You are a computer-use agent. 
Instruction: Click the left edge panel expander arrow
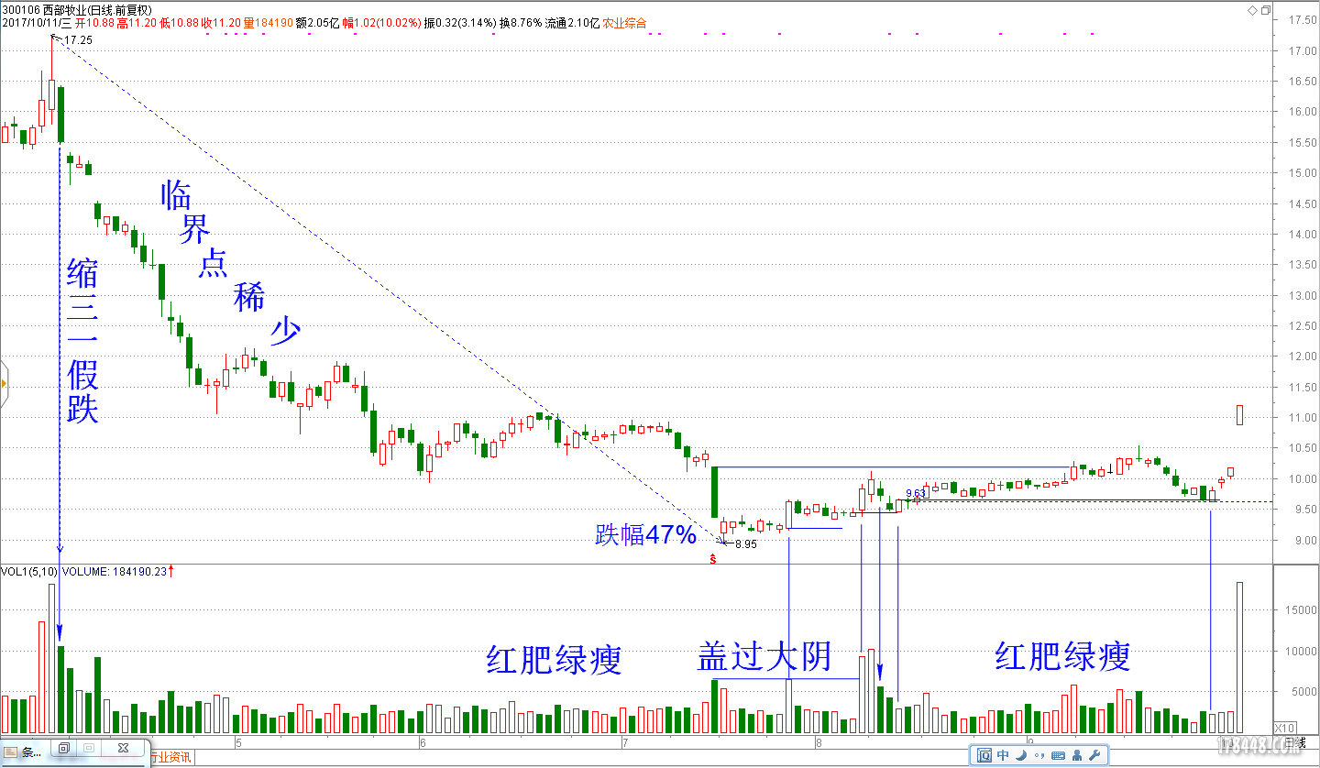[x=4, y=382]
